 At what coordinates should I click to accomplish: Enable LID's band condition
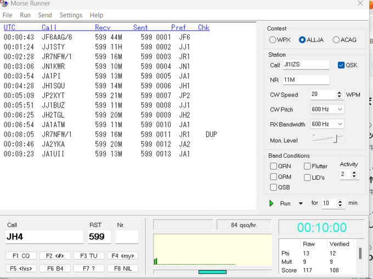[307, 178]
